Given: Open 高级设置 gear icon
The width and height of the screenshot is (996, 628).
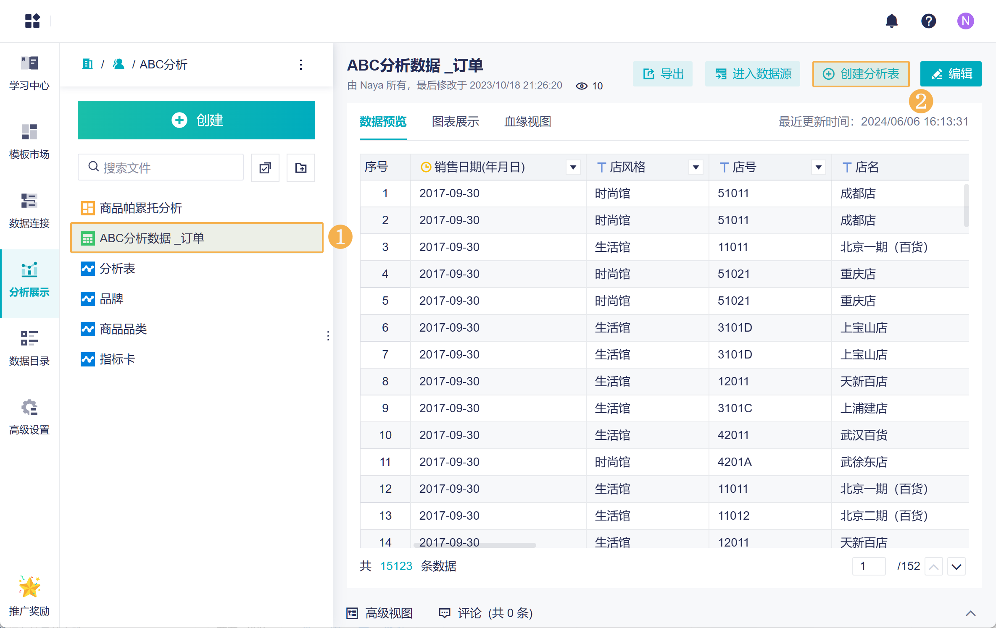Looking at the screenshot, I should coord(29,408).
